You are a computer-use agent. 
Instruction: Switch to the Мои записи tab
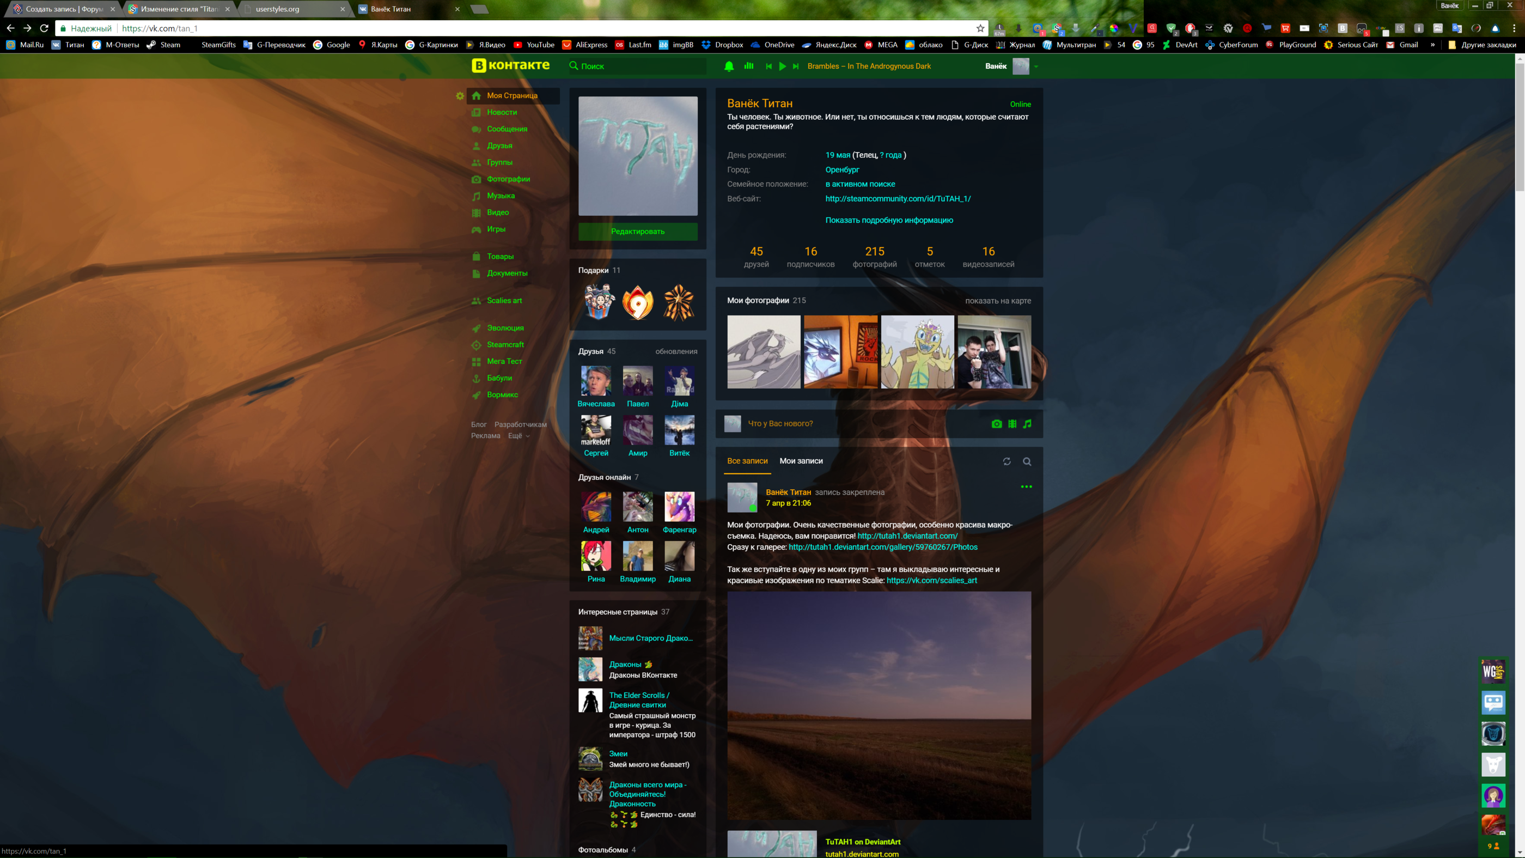pyautogui.click(x=801, y=461)
